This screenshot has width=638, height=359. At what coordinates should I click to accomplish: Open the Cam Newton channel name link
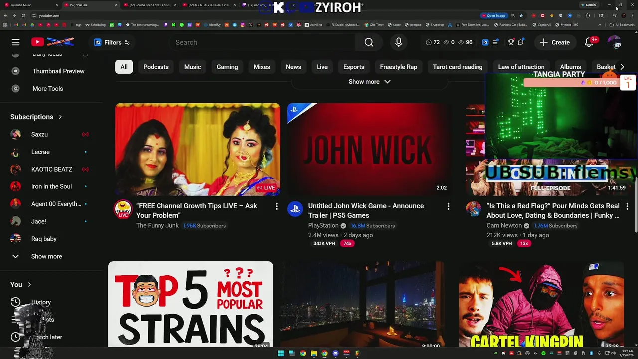[504, 226]
